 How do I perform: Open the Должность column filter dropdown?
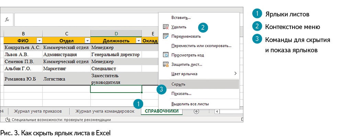pos(138,41)
